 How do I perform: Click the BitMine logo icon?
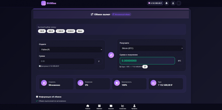point(43,3)
